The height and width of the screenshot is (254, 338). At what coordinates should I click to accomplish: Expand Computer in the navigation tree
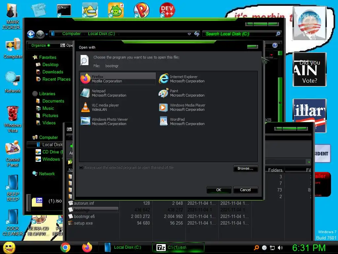point(48,137)
